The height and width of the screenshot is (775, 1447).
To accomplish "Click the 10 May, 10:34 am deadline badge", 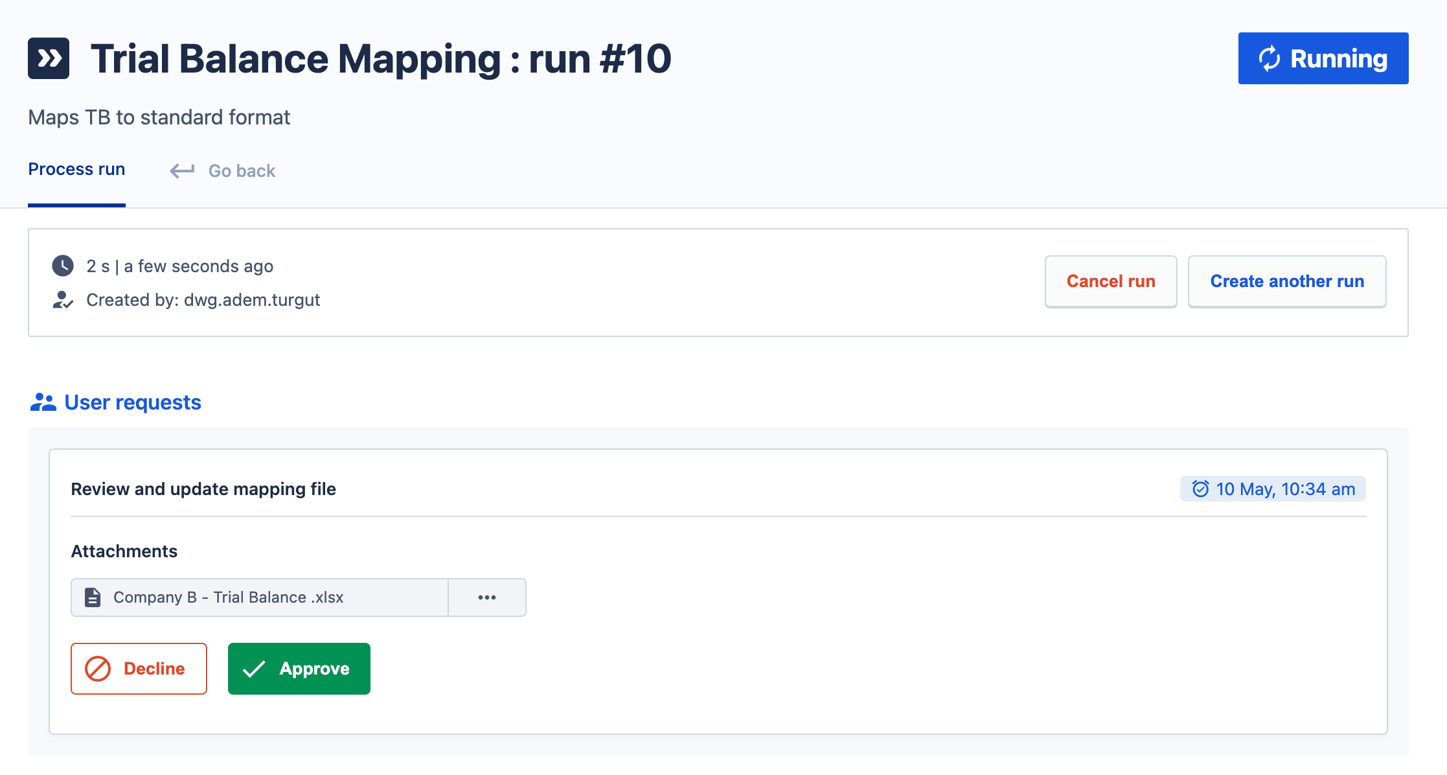I will pyautogui.click(x=1273, y=489).
